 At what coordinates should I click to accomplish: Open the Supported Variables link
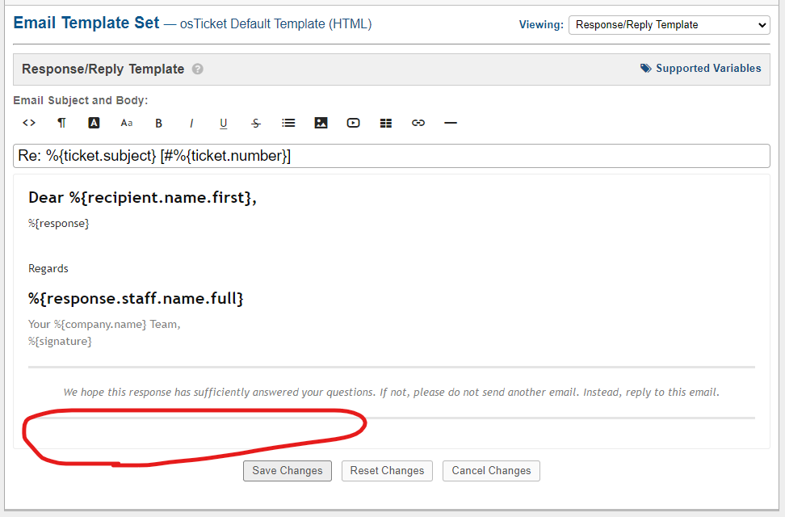point(701,69)
